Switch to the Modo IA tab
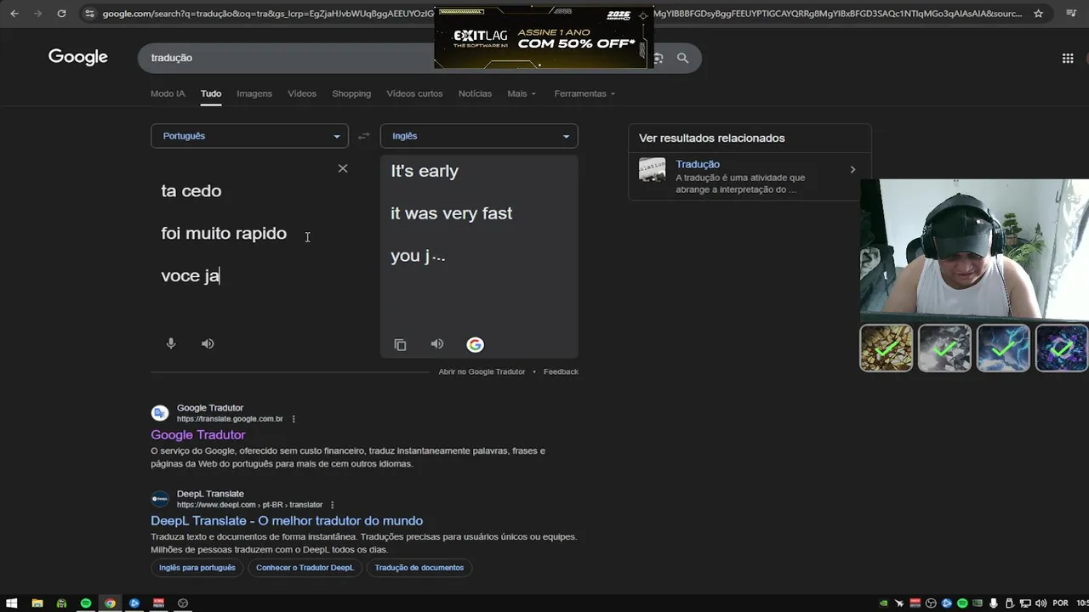This screenshot has height=612, width=1089. 168,93
